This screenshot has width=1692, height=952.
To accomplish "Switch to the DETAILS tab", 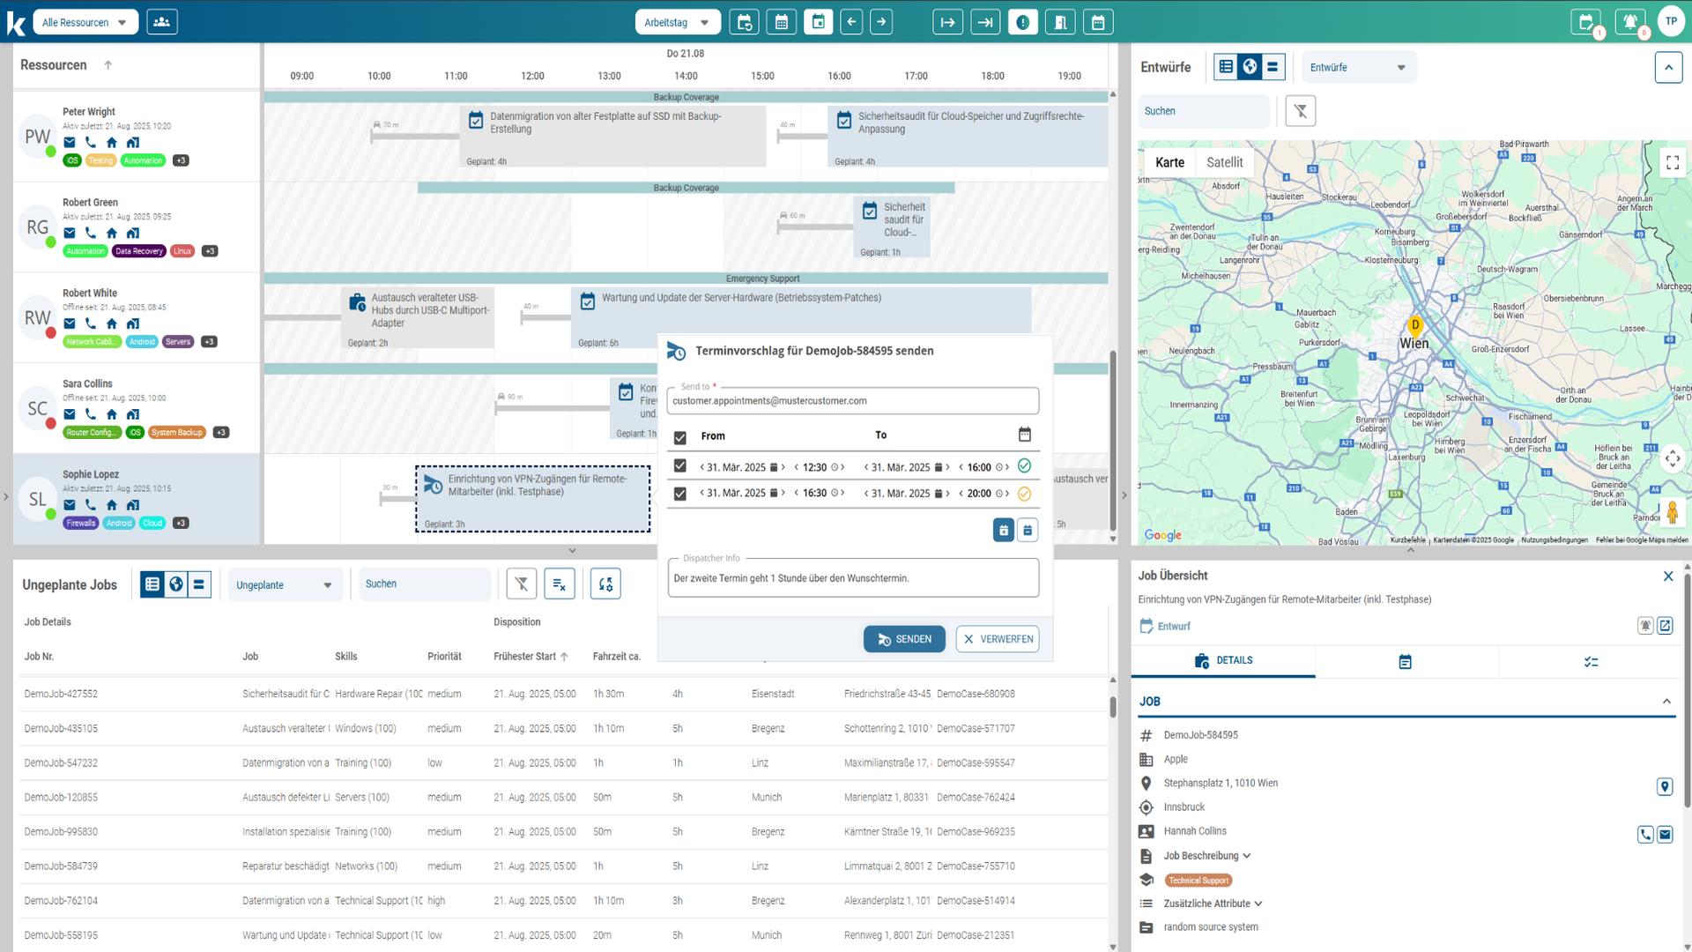I will pyautogui.click(x=1223, y=660).
